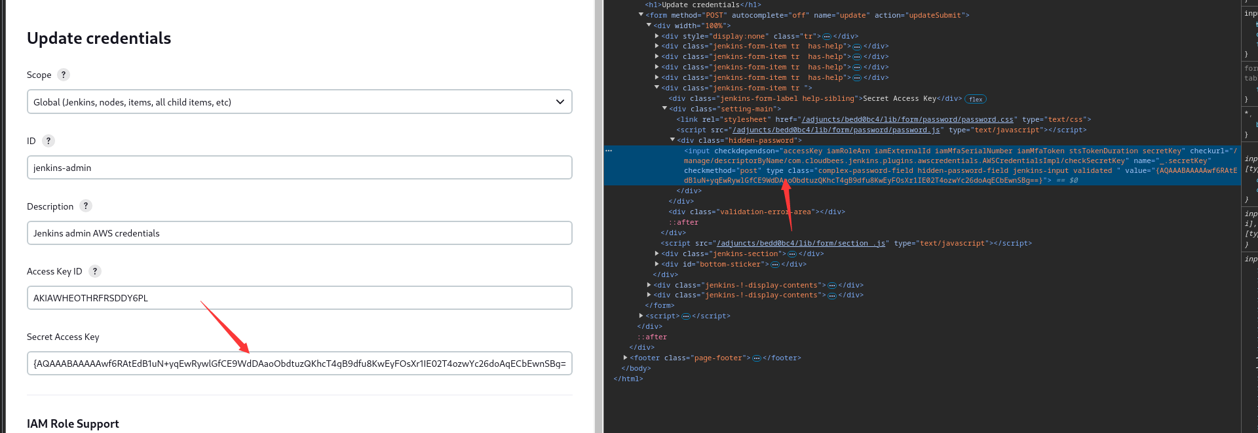The image size is (1258, 433).
Task: Open the password.js script link
Action: point(836,130)
